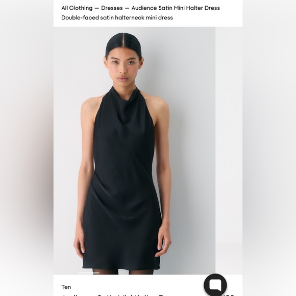Click the image carousel progress indicator
296x296 pixels.
coord(88,273)
